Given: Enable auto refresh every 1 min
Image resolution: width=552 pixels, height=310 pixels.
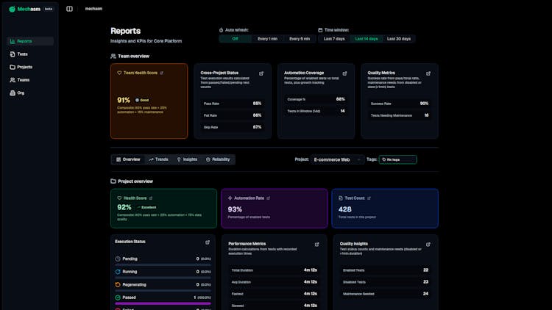Looking at the screenshot, I should [267, 39].
